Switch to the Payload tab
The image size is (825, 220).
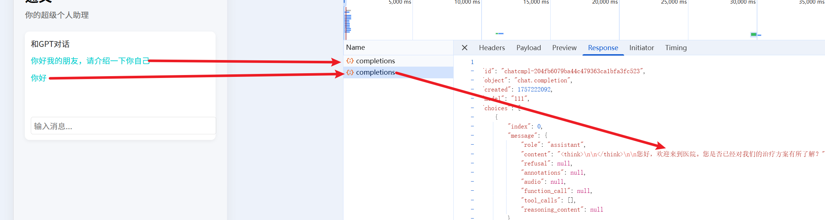[x=528, y=48]
